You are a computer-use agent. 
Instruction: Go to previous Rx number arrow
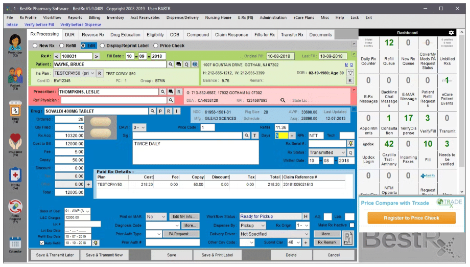point(57,56)
